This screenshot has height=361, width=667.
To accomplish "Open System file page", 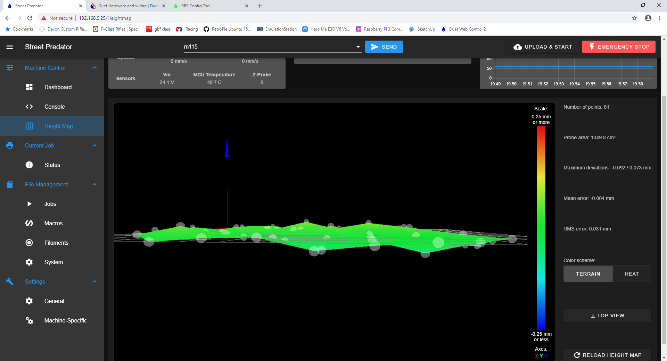I will [x=52, y=262].
